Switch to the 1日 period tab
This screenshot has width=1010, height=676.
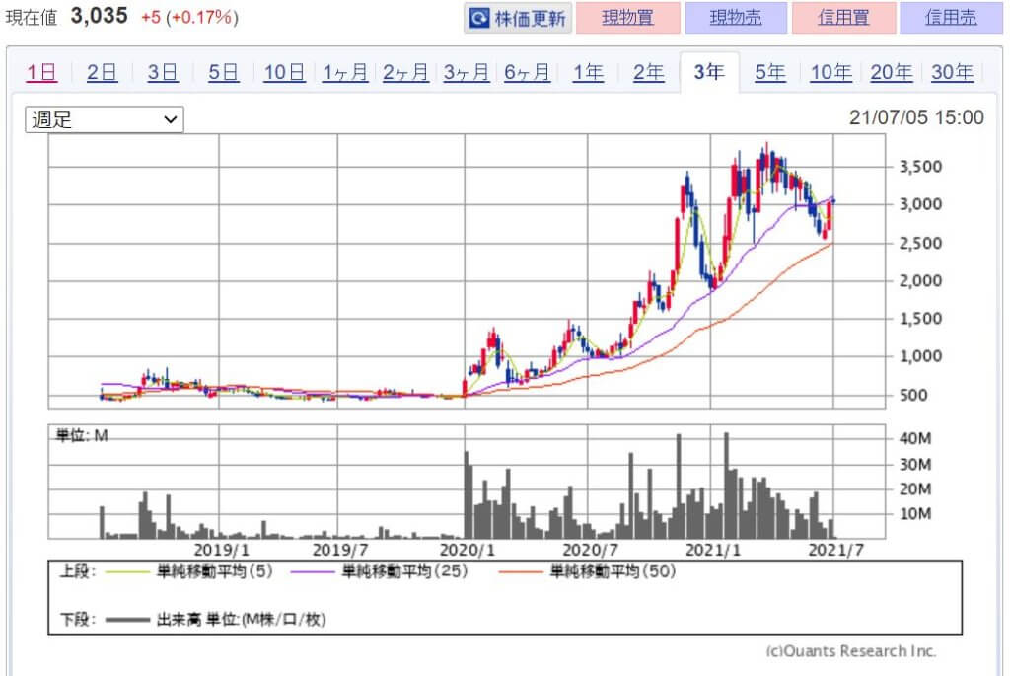pyautogui.click(x=41, y=72)
